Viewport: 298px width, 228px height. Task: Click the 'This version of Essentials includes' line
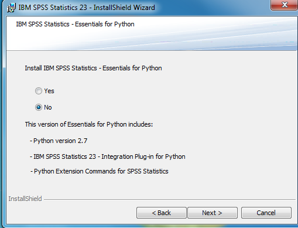click(x=89, y=124)
